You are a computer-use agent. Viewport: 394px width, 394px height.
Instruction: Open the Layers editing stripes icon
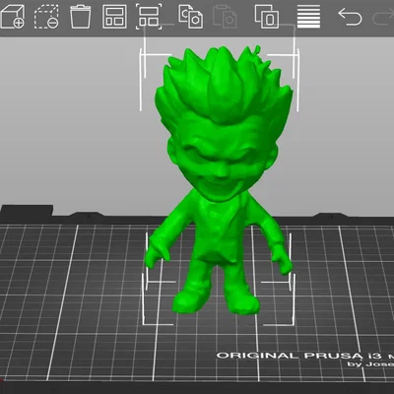[x=308, y=17]
